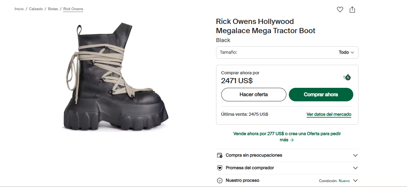Expand Promesa del comprador chevron
The height and width of the screenshot is (187, 407).
click(355, 168)
